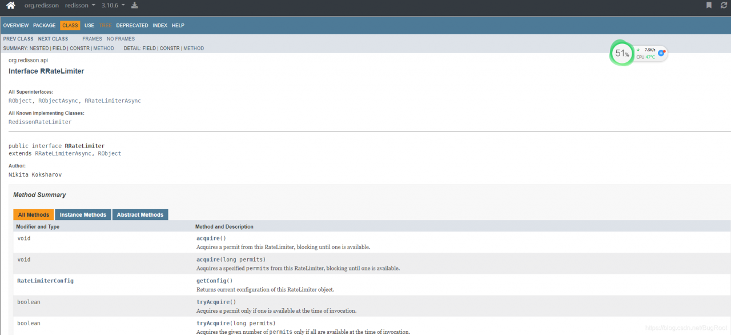Open the HELP navigation item
The image size is (731, 335).
(x=178, y=26)
